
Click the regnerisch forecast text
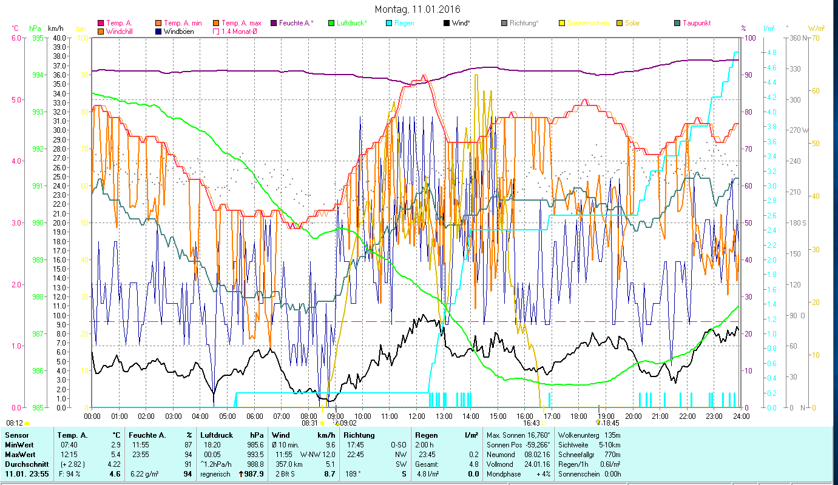(x=215, y=474)
